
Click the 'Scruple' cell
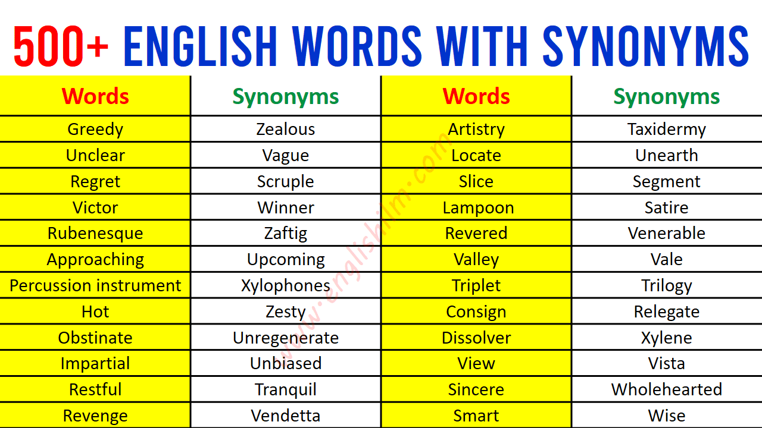[286, 182]
